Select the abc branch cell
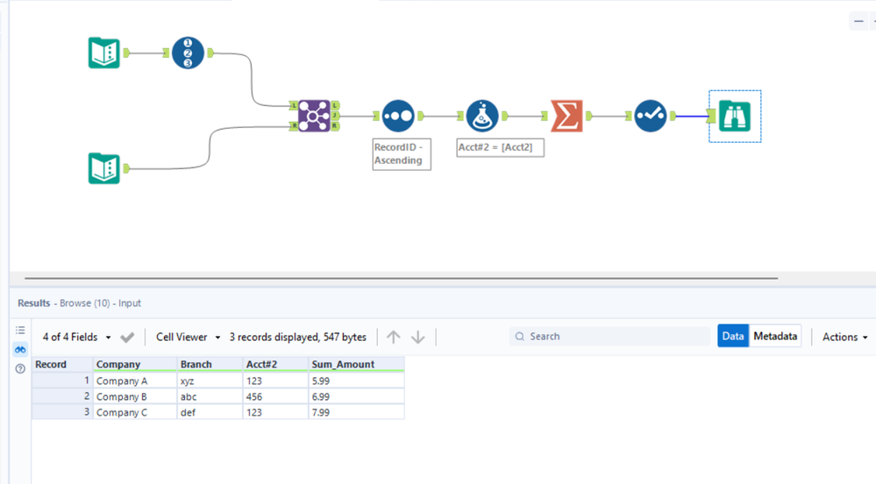 pos(210,396)
